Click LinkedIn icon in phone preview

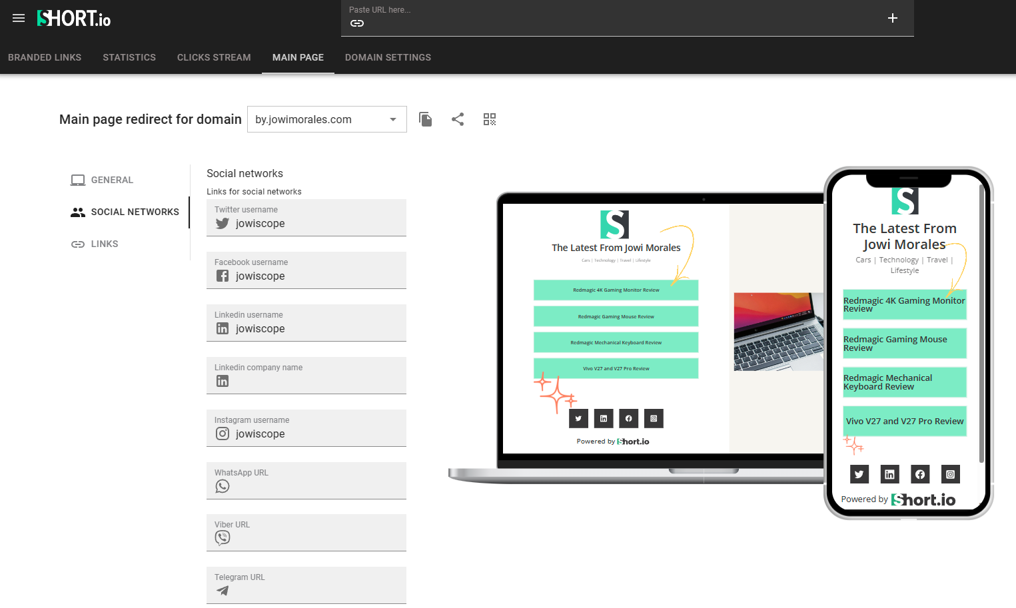pos(889,474)
